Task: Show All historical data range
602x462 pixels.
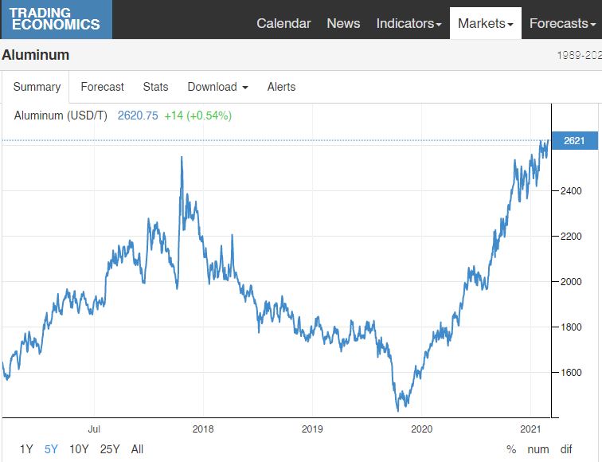Action: pyautogui.click(x=137, y=449)
